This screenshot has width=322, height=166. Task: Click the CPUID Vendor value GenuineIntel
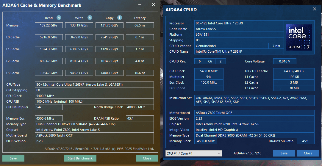pos(232,46)
